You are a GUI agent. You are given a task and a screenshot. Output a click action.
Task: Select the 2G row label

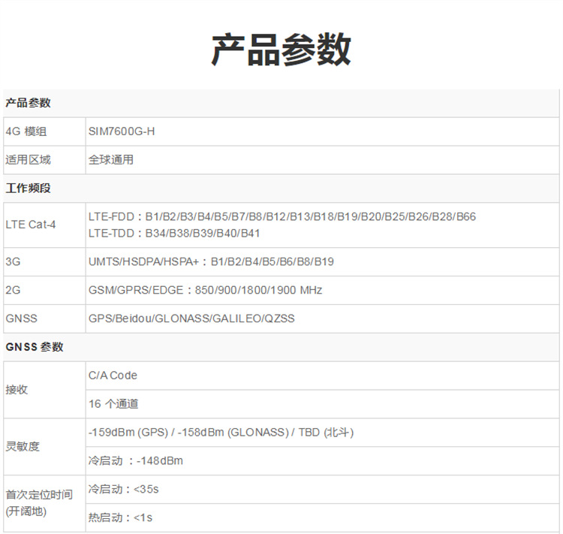point(13,290)
